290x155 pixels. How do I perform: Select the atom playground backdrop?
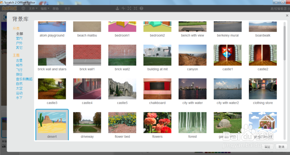click(52, 29)
